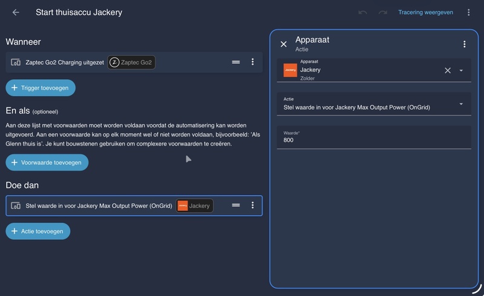This screenshot has height=296, width=484.
Task: Click the Waarde input field with 800
Action: [x=374, y=137]
